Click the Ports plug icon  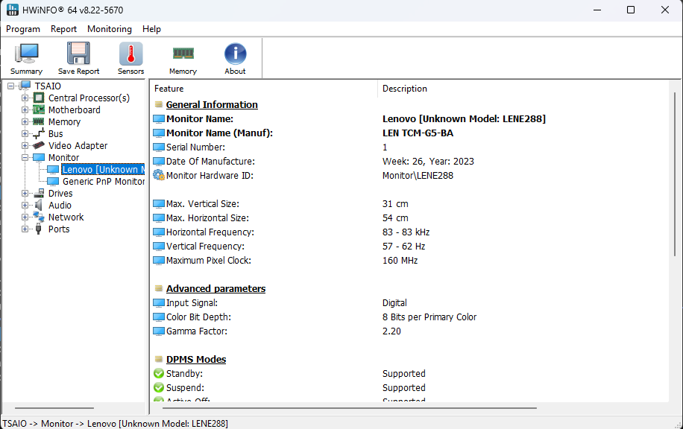pos(39,229)
